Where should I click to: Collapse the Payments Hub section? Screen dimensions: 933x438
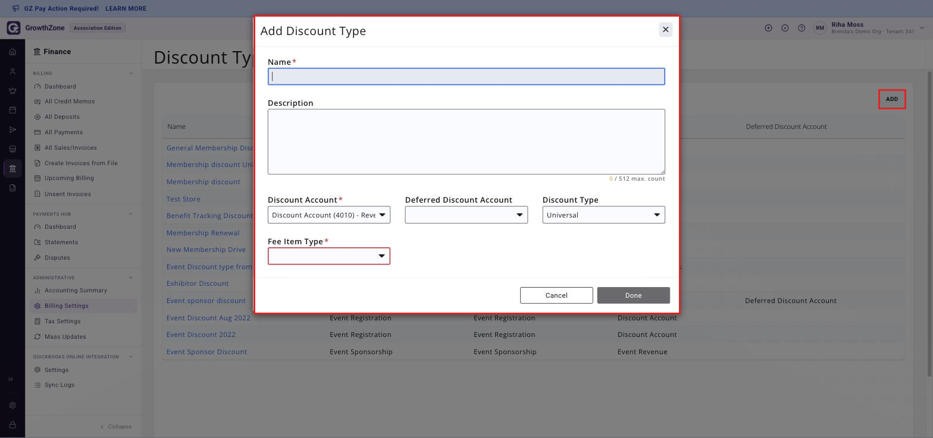point(131,214)
